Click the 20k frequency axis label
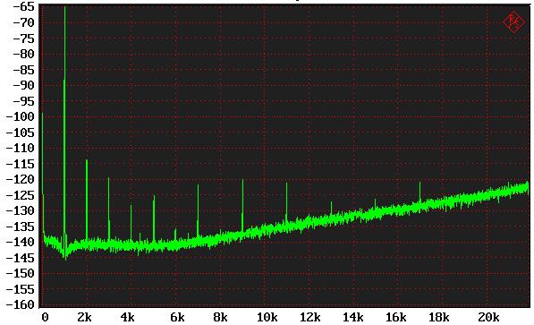 (488, 318)
